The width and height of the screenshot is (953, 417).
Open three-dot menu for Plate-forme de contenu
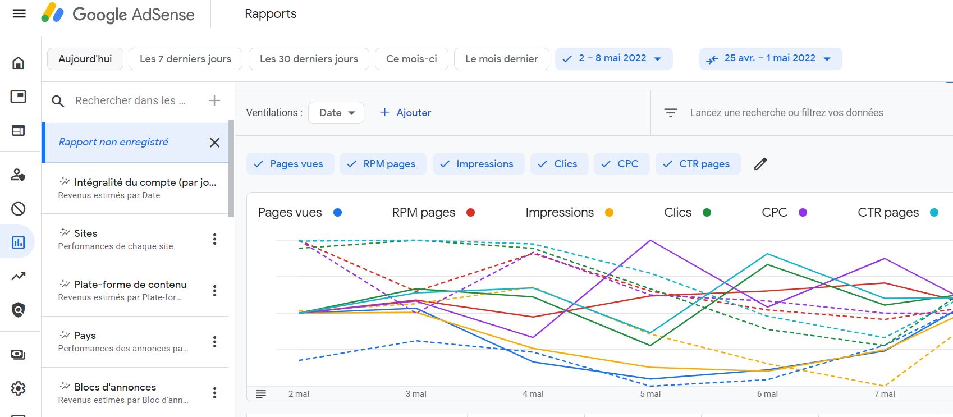214,291
